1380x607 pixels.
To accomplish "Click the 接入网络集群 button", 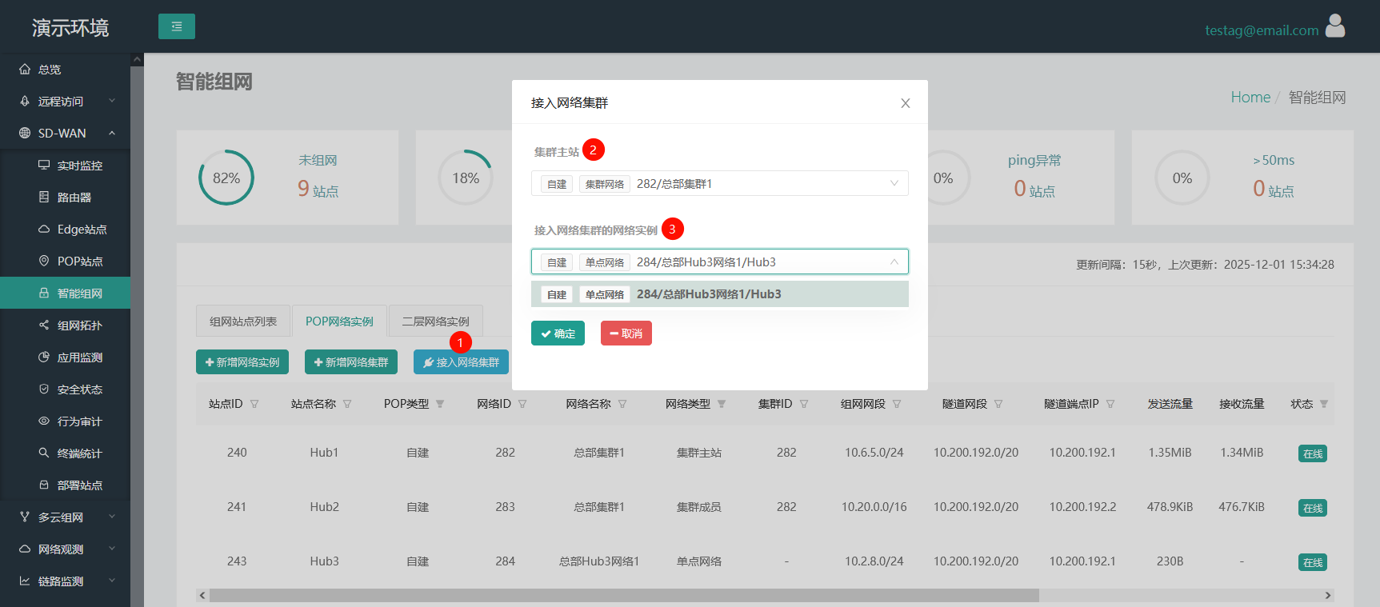I will (461, 362).
